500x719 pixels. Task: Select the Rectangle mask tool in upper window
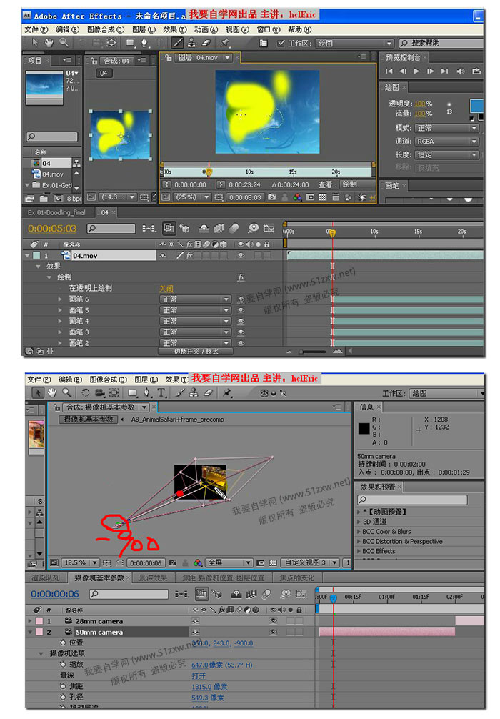131,43
